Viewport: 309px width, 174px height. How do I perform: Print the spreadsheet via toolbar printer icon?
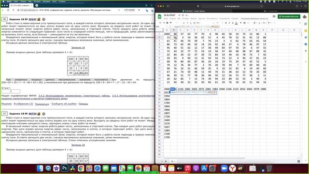167,23
